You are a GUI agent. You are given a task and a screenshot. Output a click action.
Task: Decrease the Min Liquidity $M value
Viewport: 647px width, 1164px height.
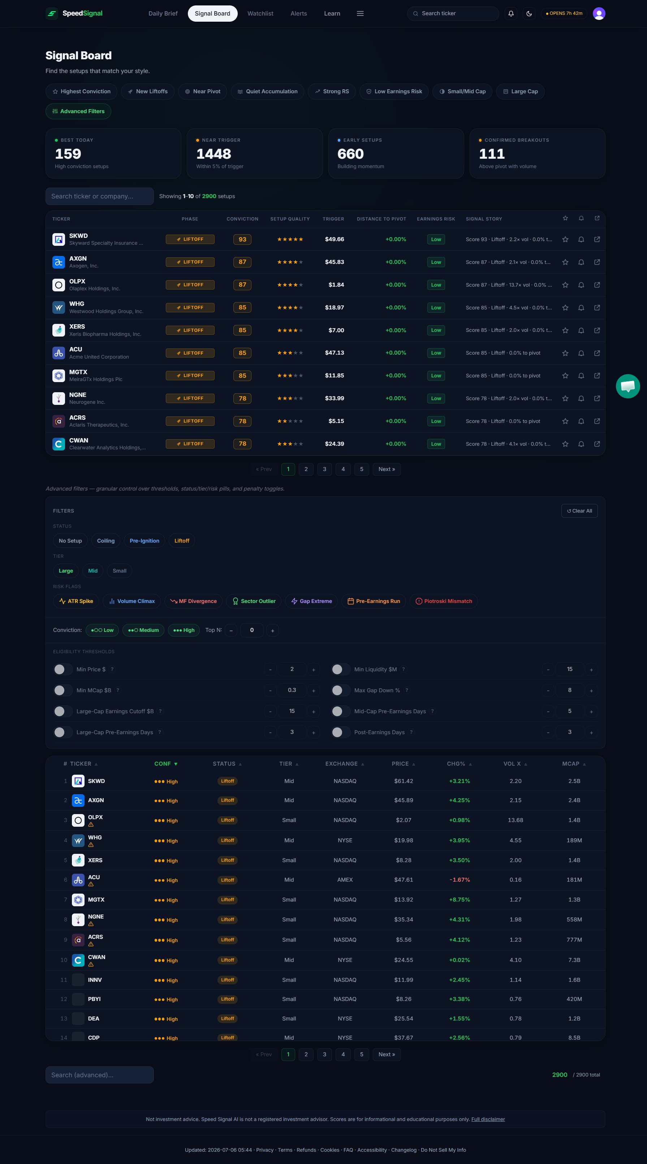548,669
